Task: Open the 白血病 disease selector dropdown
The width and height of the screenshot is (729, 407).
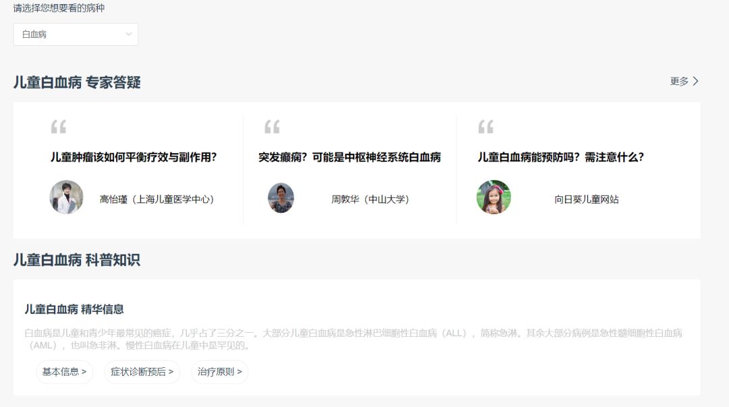Action: pos(76,34)
